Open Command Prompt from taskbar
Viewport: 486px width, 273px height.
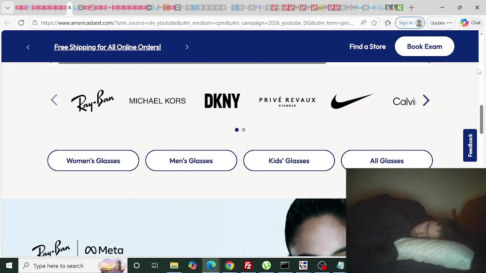point(285,265)
